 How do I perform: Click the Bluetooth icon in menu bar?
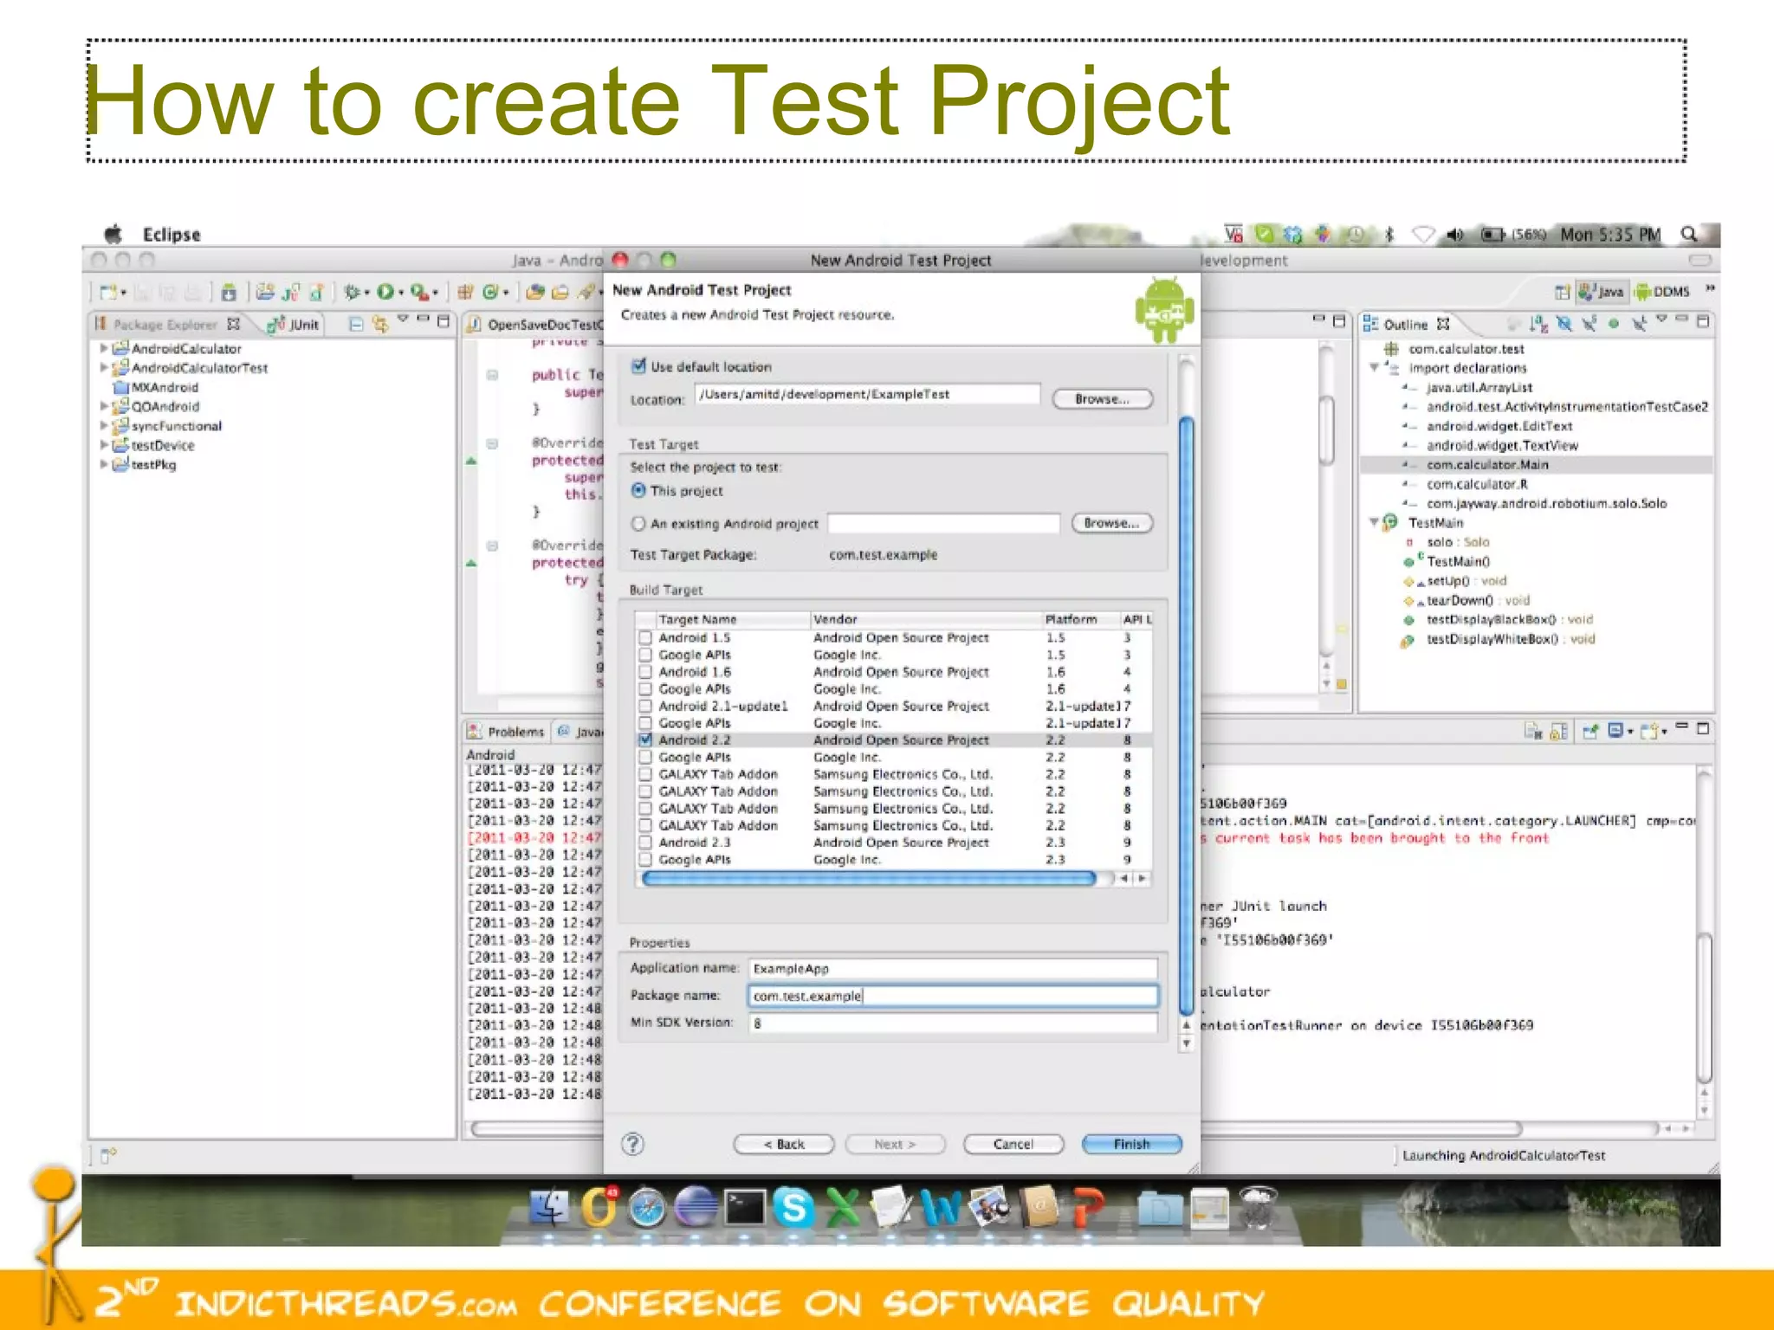click(x=1390, y=235)
